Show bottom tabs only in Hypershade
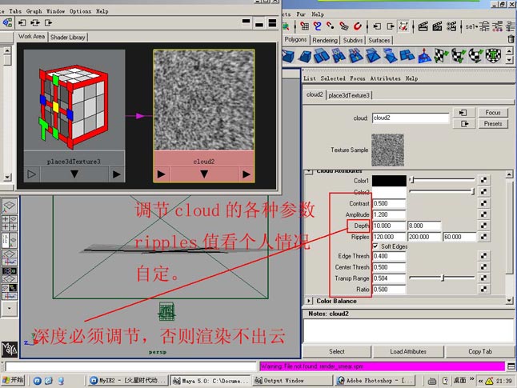The image size is (517, 388). point(259,23)
